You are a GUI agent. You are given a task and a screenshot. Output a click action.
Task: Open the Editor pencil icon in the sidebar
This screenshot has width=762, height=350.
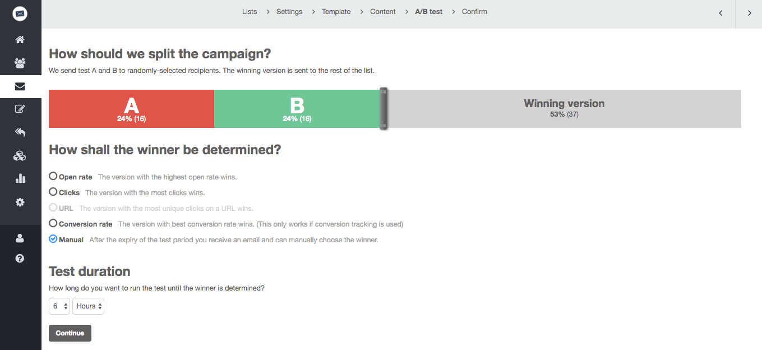coord(20,109)
